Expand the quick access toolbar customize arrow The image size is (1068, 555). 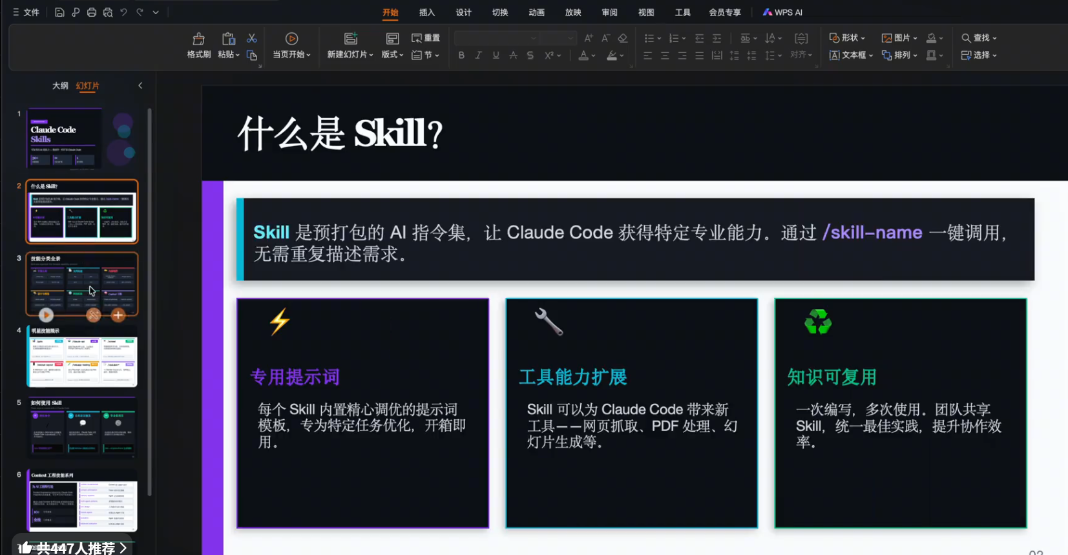coord(156,12)
